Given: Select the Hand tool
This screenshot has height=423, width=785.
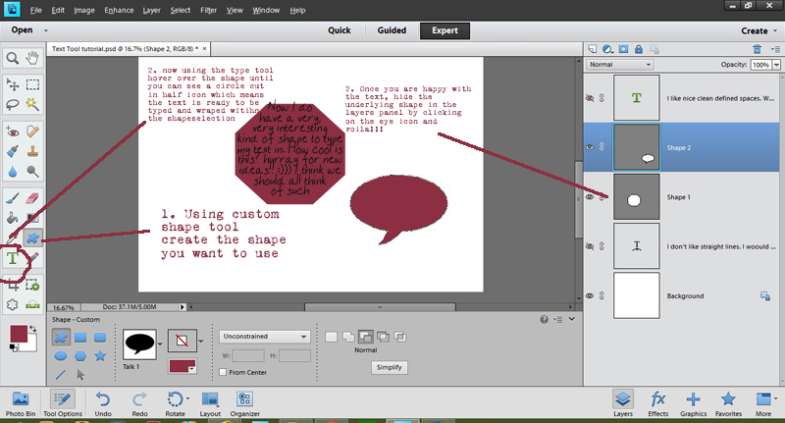Looking at the screenshot, I should [x=32, y=59].
